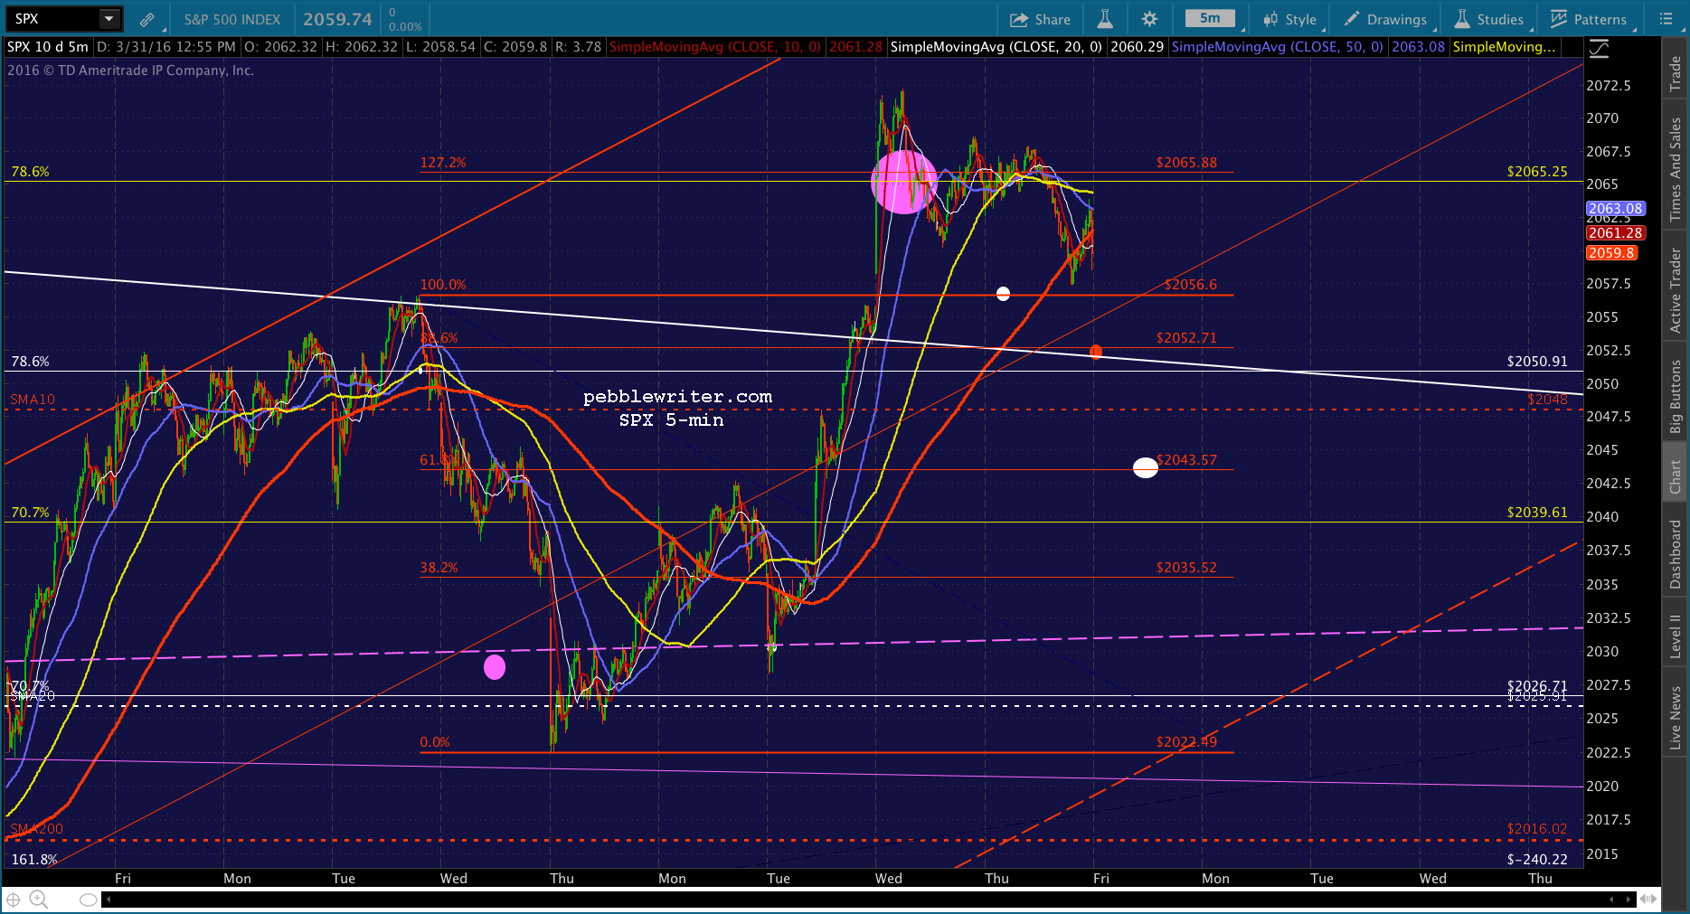Click the 2063.08 blue price bubble
The height and width of the screenshot is (914, 1690).
[1615, 209]
